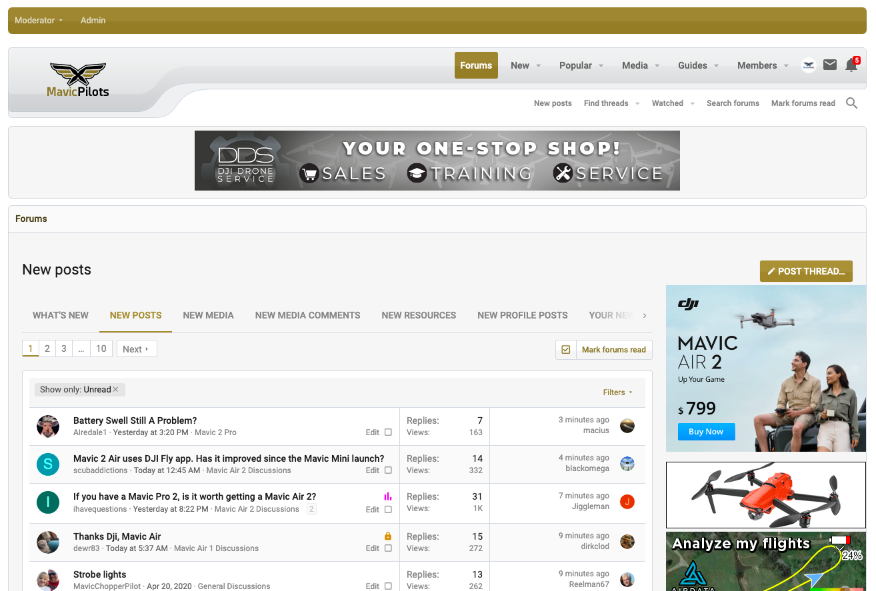
Task: Open the Watched dropdown
Action: pos(692,103)
